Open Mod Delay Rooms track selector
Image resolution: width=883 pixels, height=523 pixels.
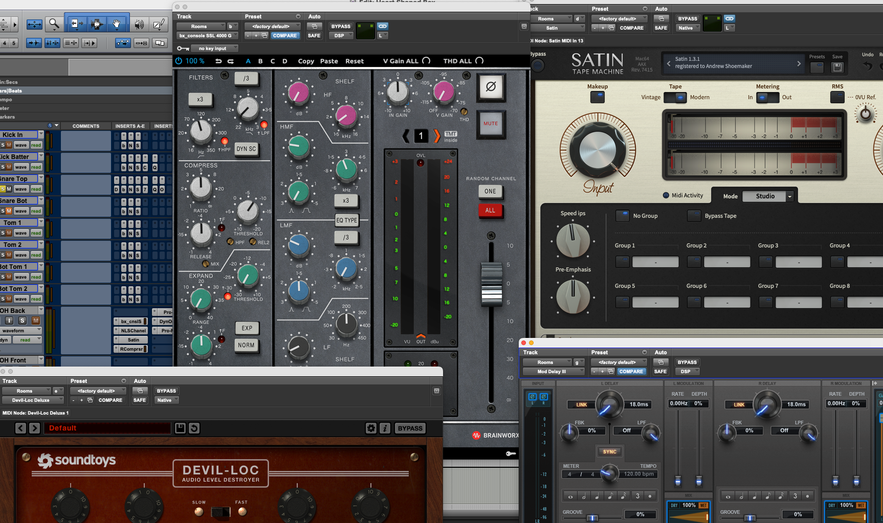547,362
